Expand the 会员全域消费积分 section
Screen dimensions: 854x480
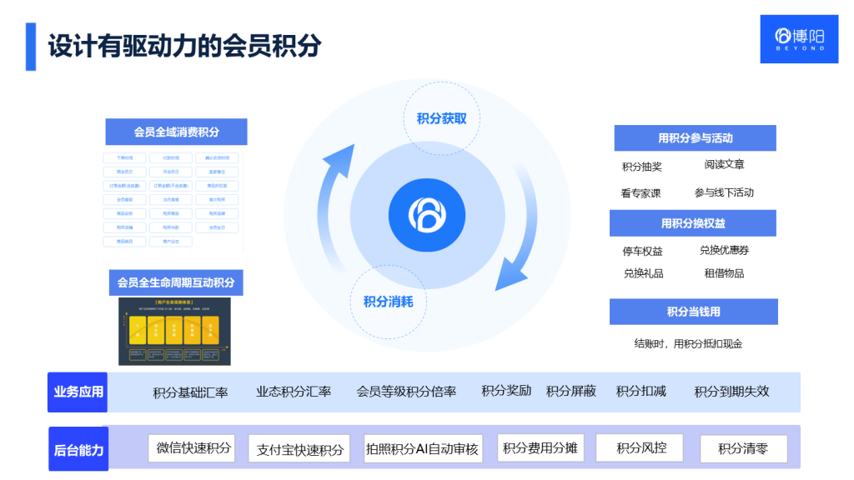175,132
